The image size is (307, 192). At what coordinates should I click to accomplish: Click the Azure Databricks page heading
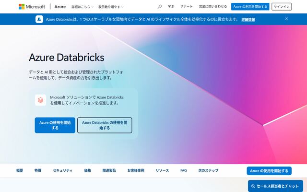pyautogui.click(x=67, y=58)
